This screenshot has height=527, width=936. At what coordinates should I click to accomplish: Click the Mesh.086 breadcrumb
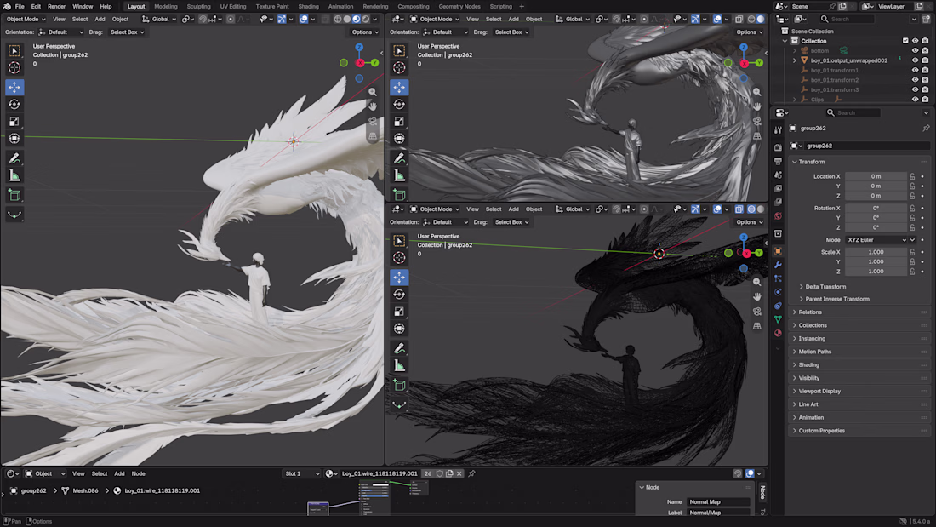click(85, 491)
